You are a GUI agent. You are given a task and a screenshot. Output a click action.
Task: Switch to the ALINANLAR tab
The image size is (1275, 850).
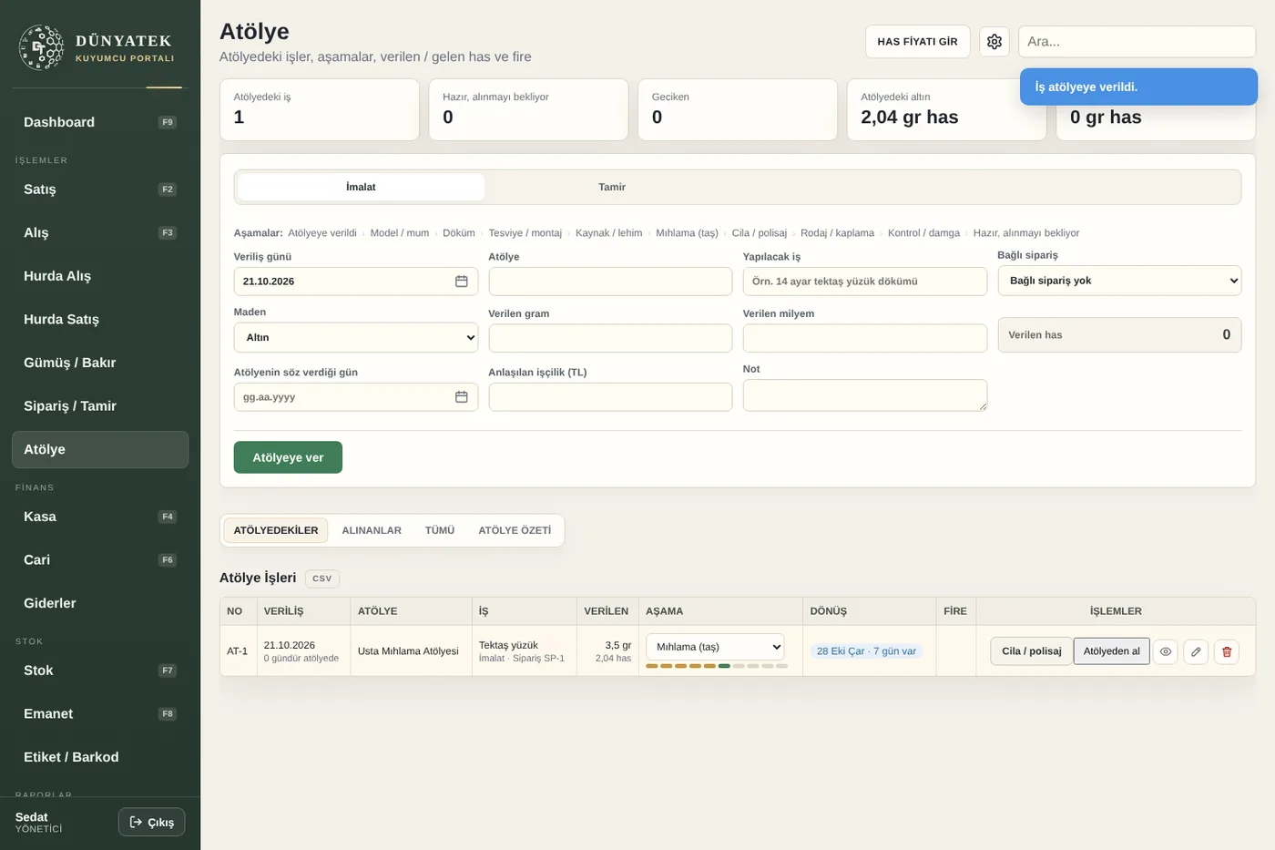pos(372,530)
